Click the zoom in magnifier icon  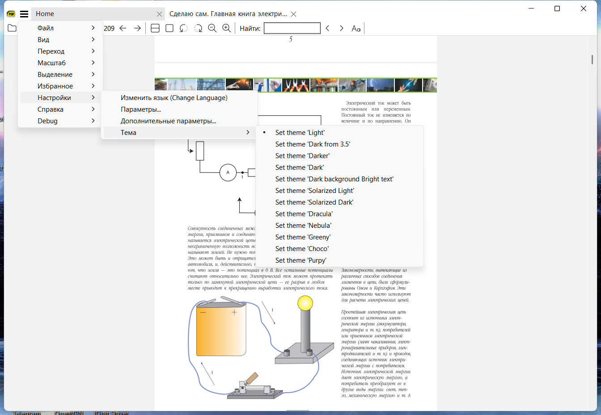(227, 28)
